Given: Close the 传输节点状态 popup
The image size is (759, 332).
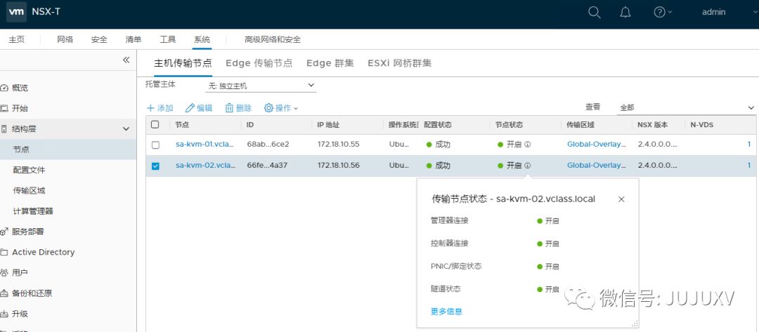Looking at the screenshot, I should (x=621, y=199).
